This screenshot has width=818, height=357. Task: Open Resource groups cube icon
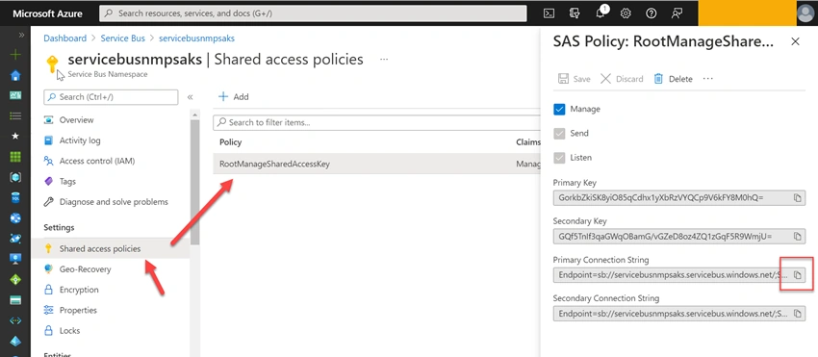15,177
